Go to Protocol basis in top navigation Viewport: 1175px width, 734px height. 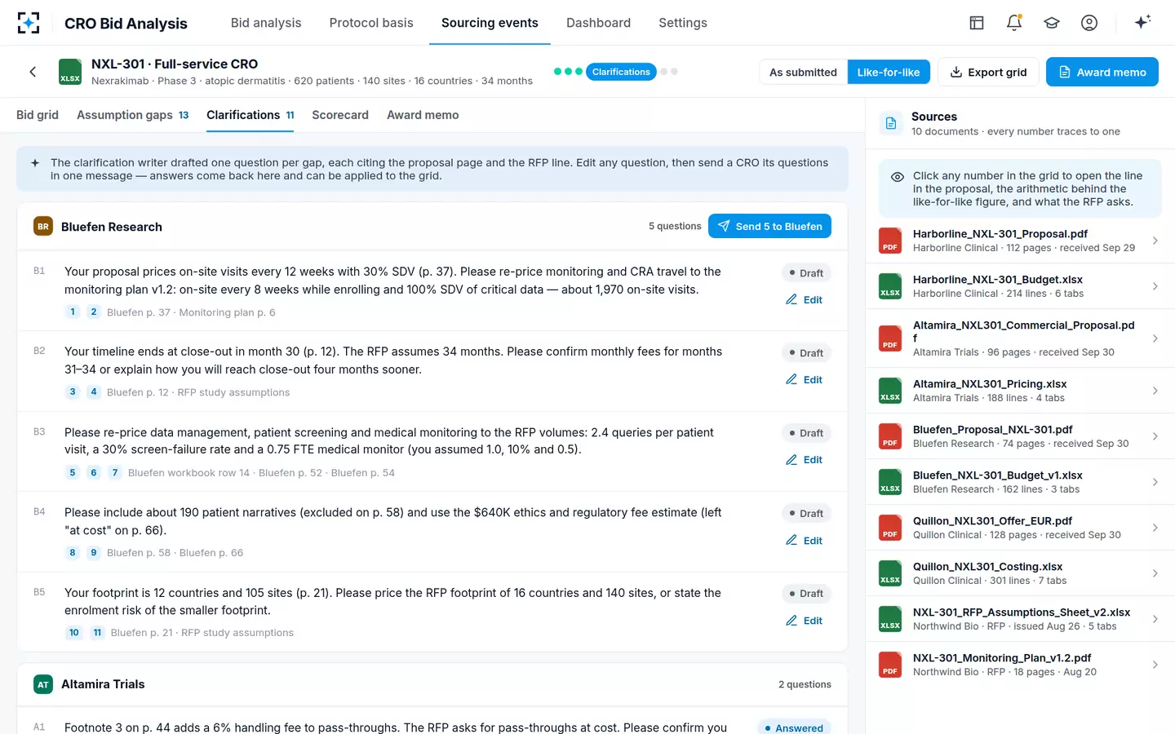coord(371,23)
